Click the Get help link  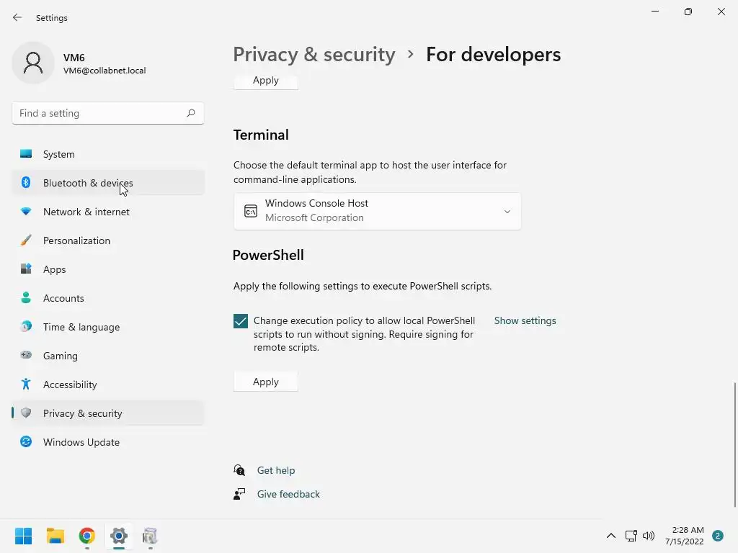(x=276, y=470)
